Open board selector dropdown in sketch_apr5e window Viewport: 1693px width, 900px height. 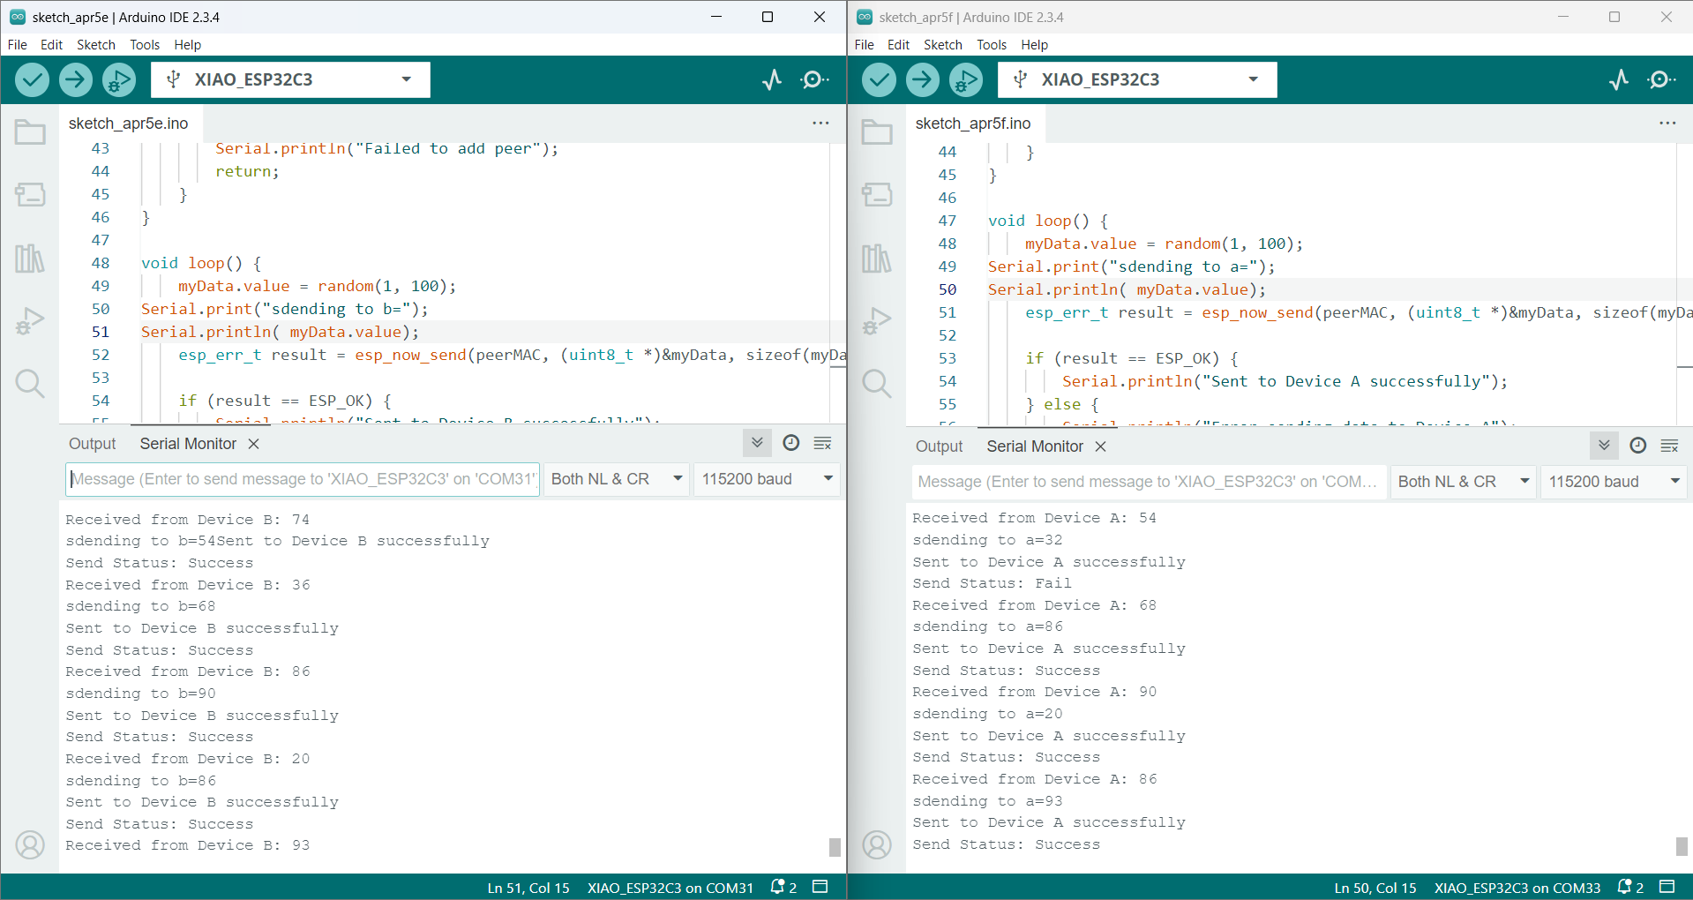pos(290,79)
